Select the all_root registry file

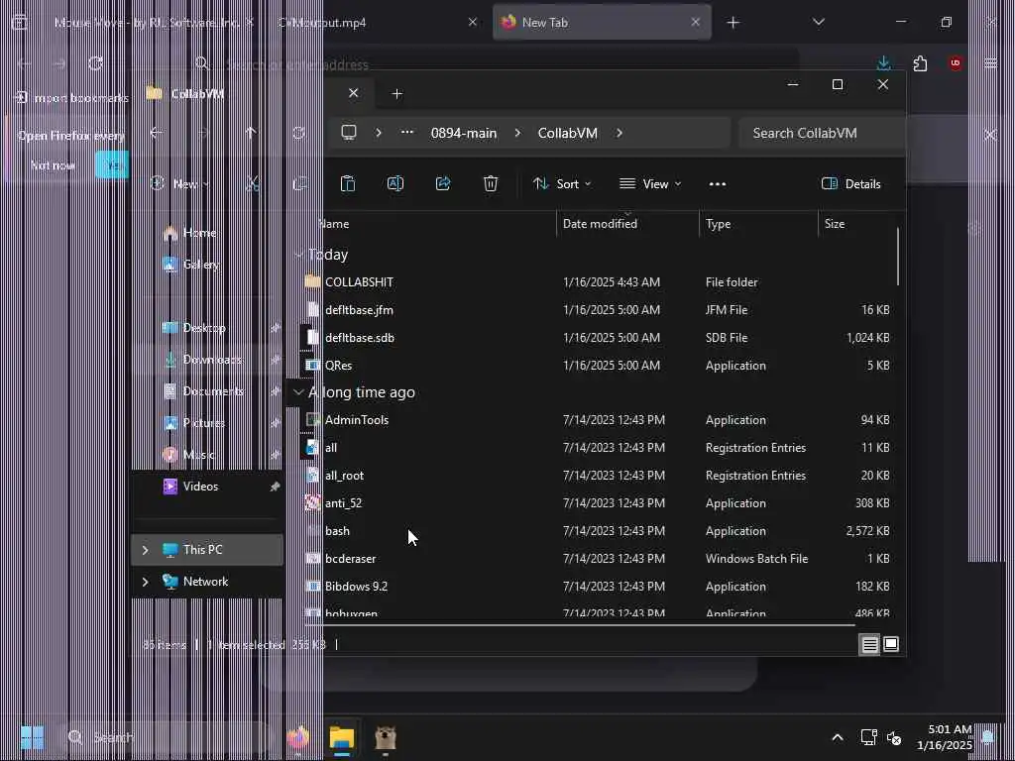(597, 476)
